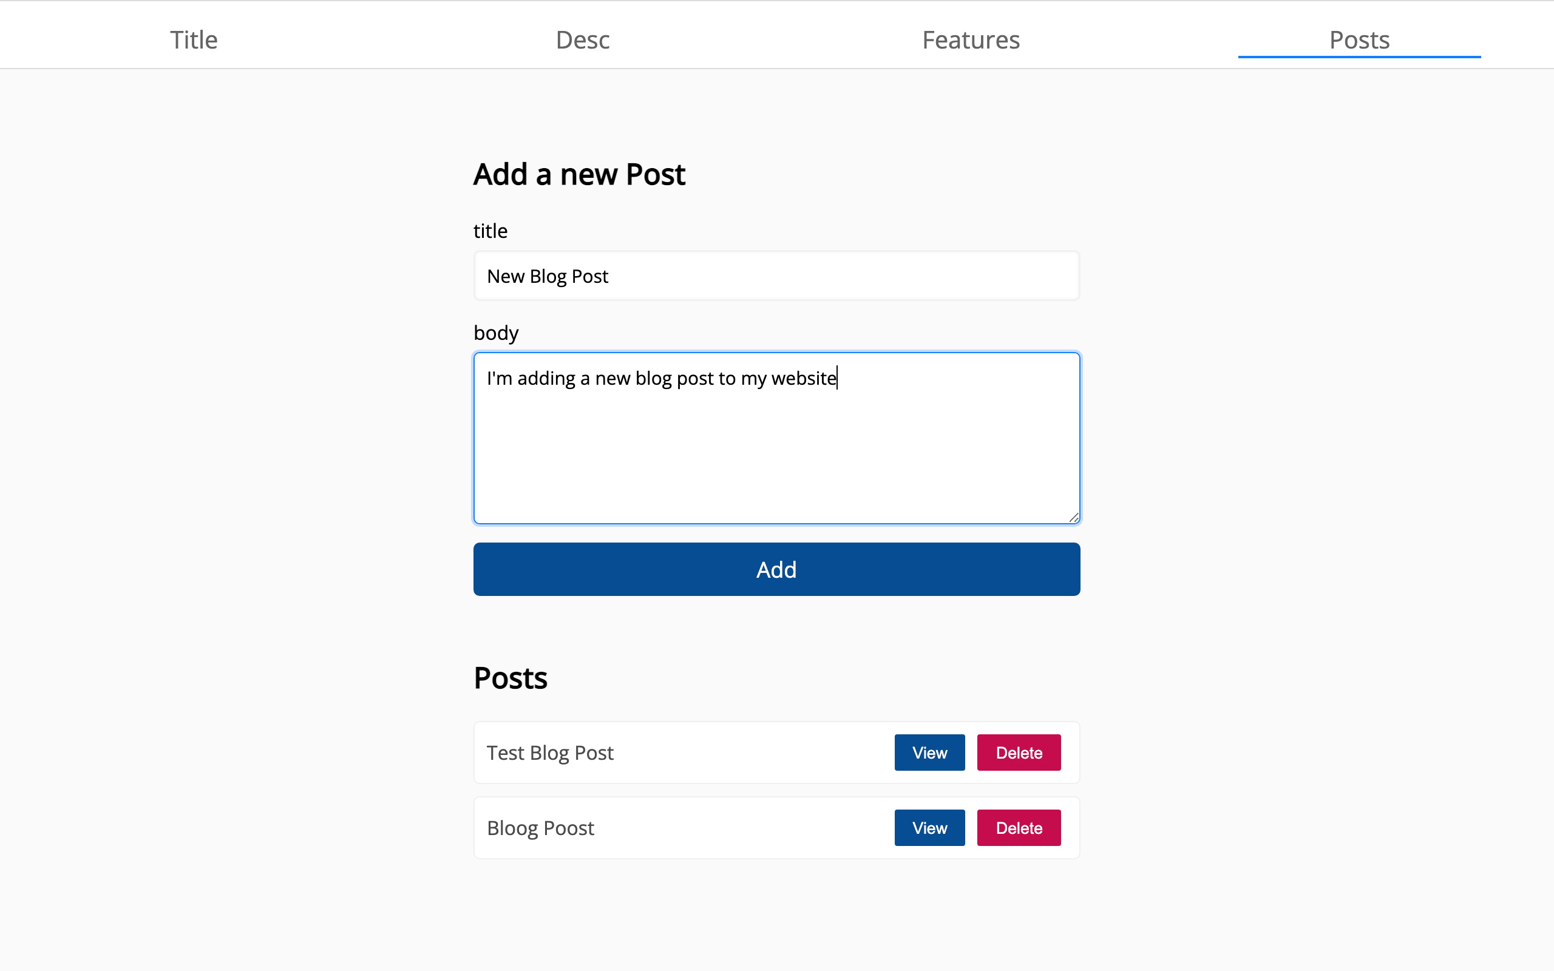Viewport: 1554px width, 971px height.
Task: Click the Add a new Post heading
Action: pos(579,174)
